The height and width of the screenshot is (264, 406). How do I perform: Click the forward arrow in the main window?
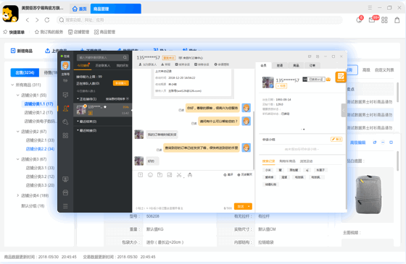(37, 20)
